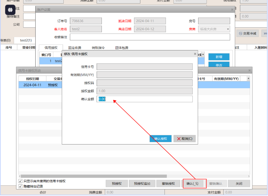Screen dimensions: 268x196
Task: Close the 账户设置 window
Action: click(x=232, y=10)
